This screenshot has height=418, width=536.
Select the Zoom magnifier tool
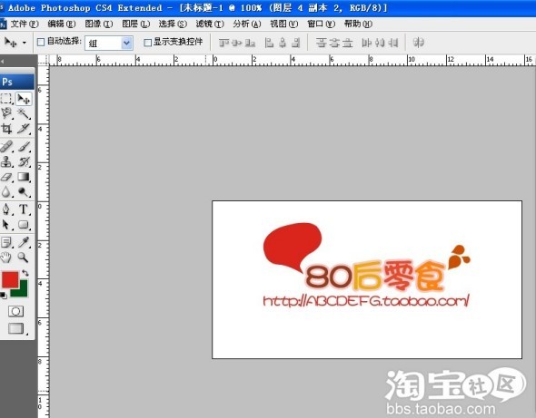(x=24, y=258)
